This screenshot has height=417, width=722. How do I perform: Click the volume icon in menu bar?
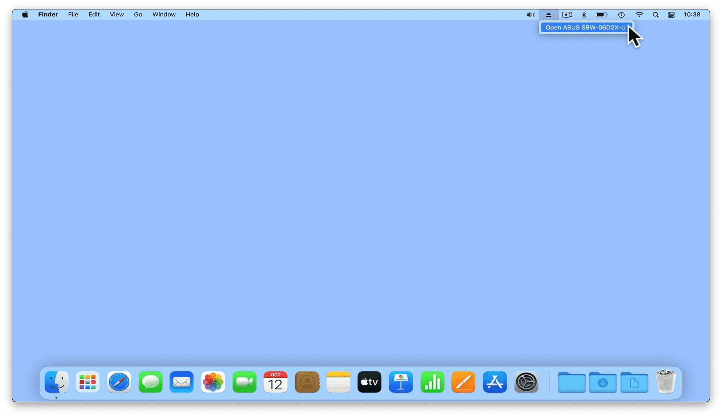click(x=531, y=15)
